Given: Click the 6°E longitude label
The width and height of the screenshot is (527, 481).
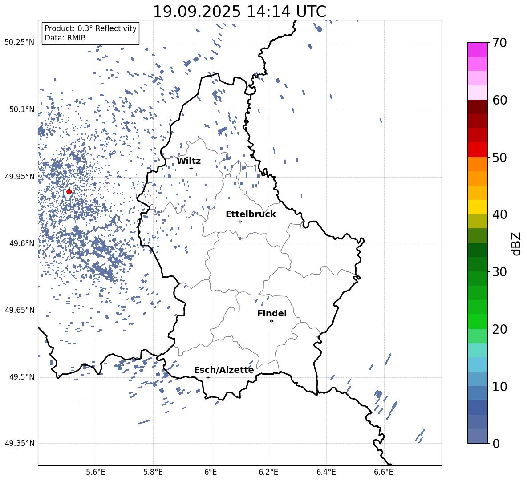Looking at the screenshot, I should pos(211,472).
